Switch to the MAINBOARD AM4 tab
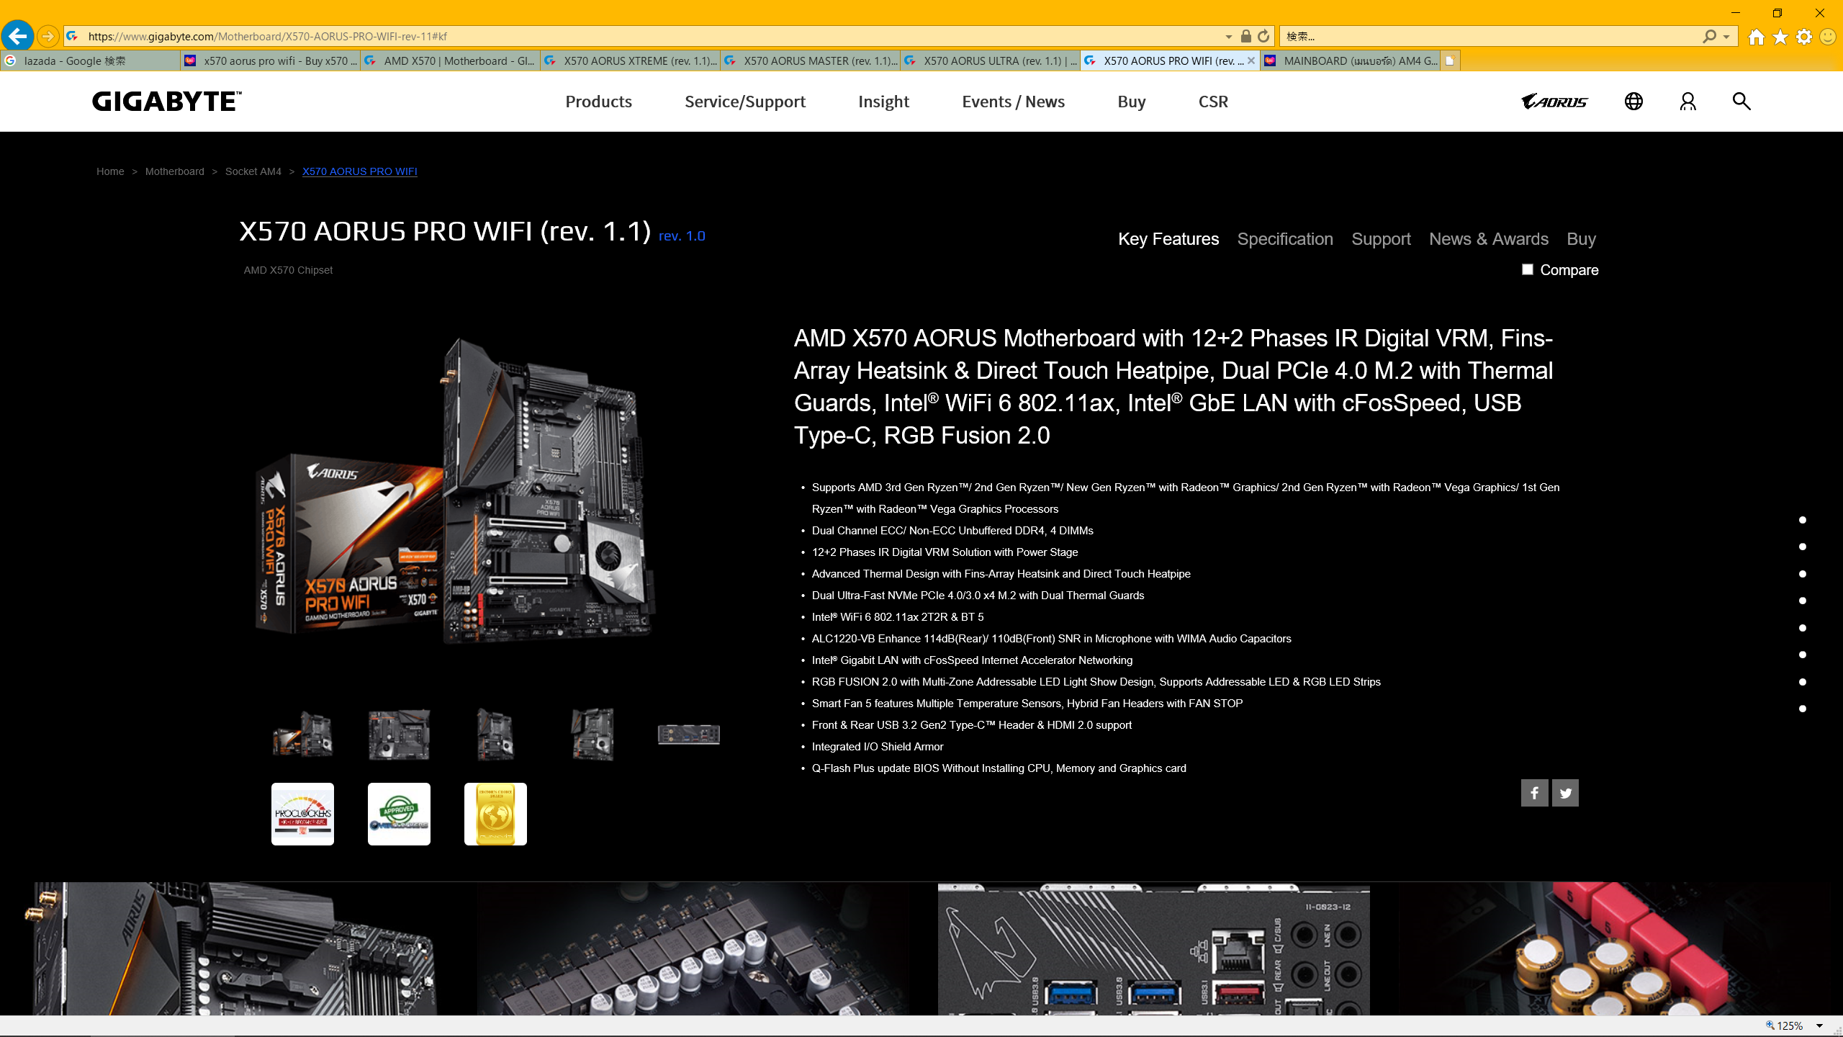The width and height of the screenshot is (1843, 1037). 1350,61
